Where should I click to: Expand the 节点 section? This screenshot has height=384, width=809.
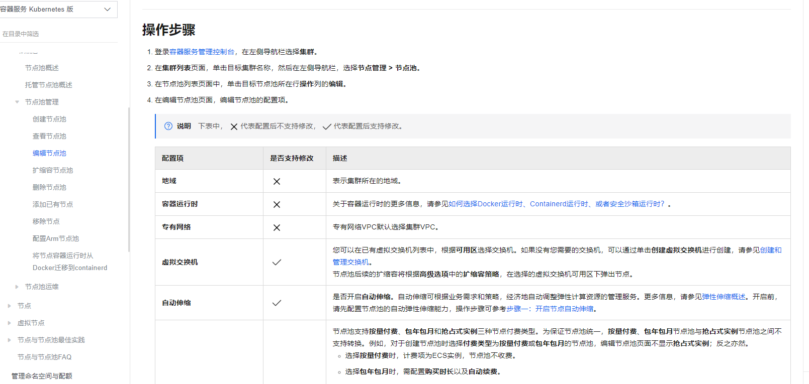[x=10, y=306]
